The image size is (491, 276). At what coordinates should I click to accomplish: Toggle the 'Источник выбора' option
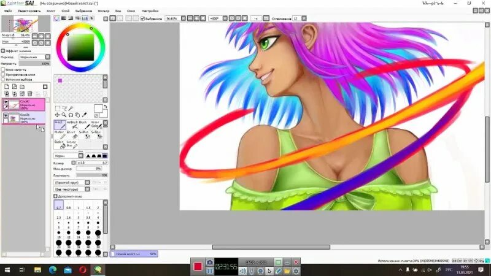point(3,80)
